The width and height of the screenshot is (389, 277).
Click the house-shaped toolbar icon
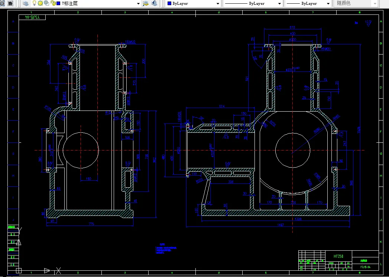[x=10, y=3]
